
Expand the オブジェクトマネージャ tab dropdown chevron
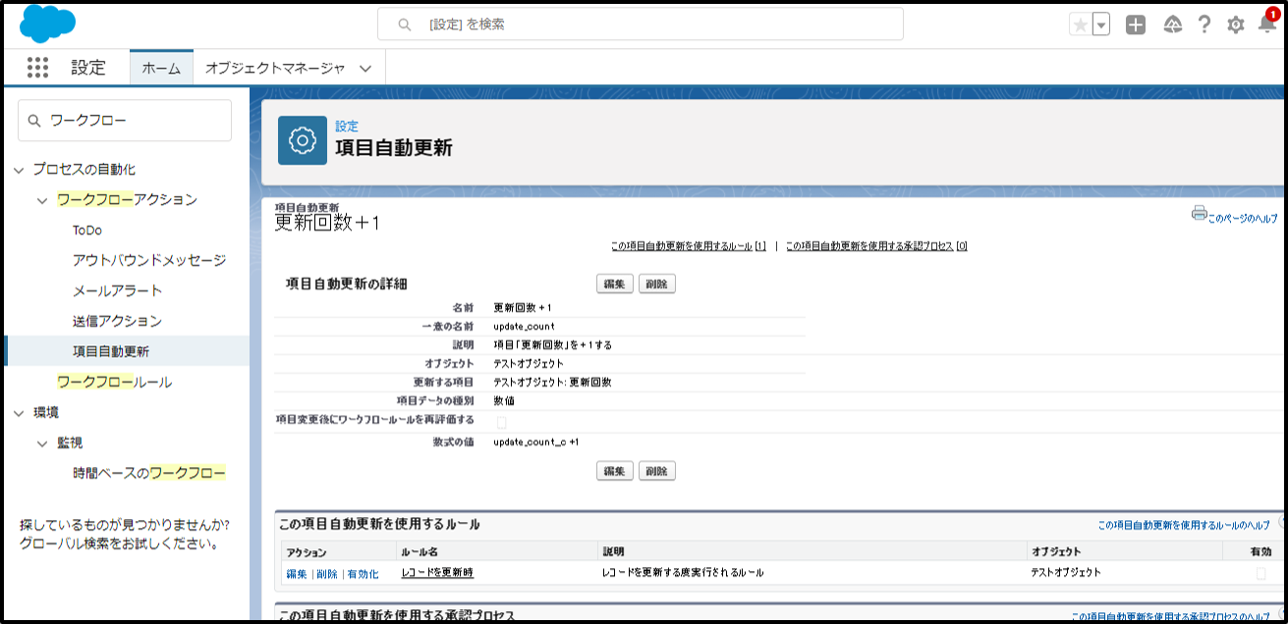tap(365, 69)
